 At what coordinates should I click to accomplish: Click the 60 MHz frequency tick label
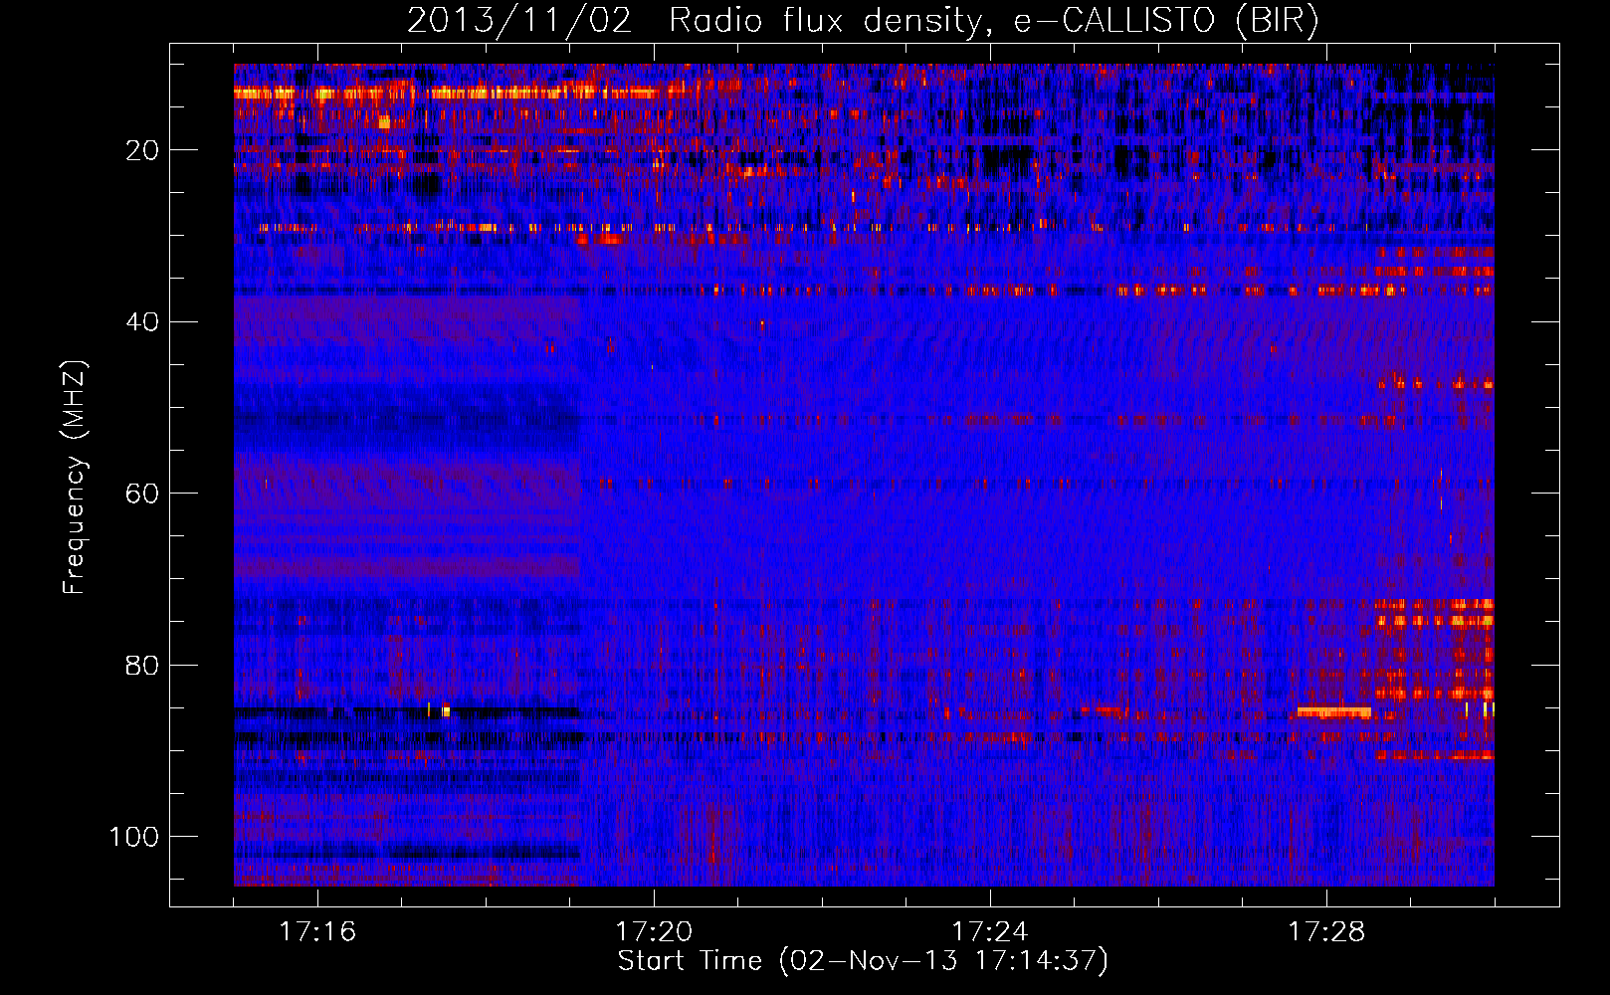click(142, 494)
